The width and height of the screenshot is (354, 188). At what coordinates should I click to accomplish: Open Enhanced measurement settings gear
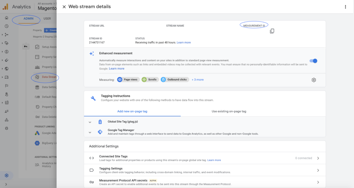point(314,80)
